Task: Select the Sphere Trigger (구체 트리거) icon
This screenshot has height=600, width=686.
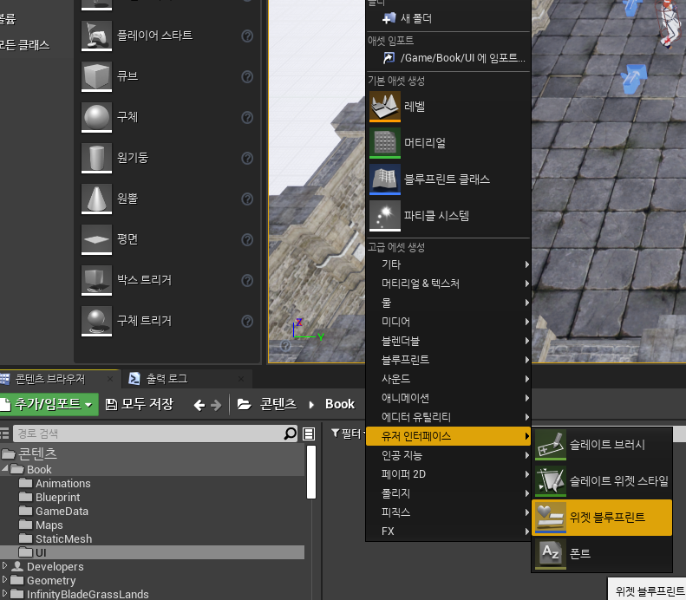Action: click(96, 322)
